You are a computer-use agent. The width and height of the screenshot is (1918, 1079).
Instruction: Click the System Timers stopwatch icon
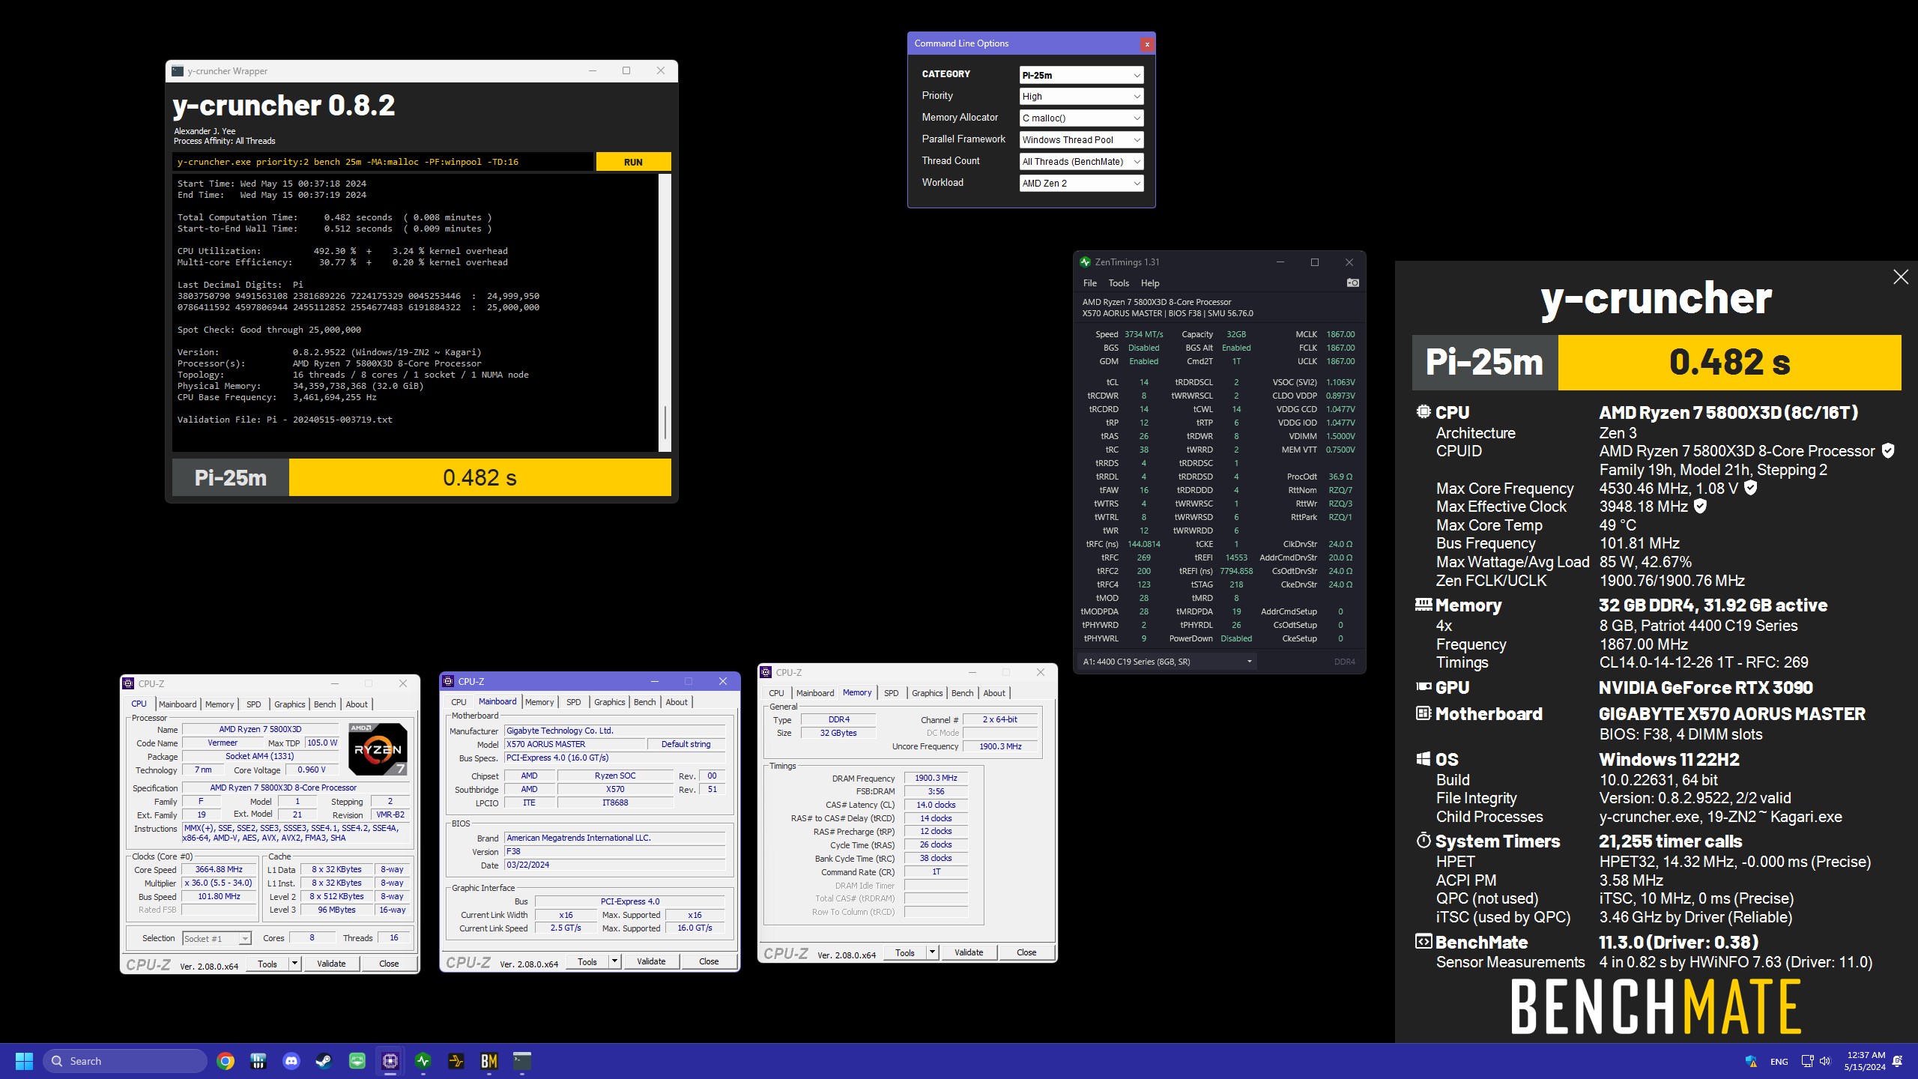point(1423,841)
